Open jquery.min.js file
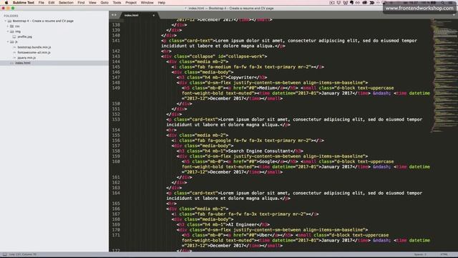 tap(26, 57)
